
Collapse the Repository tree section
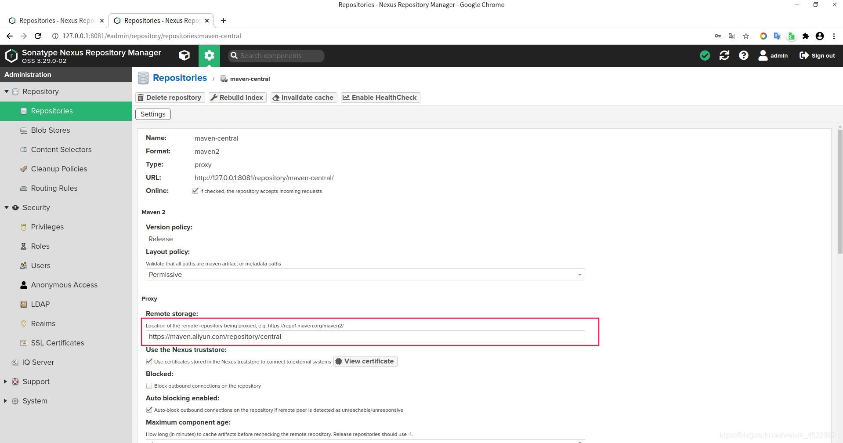click(x=7, y=91)
